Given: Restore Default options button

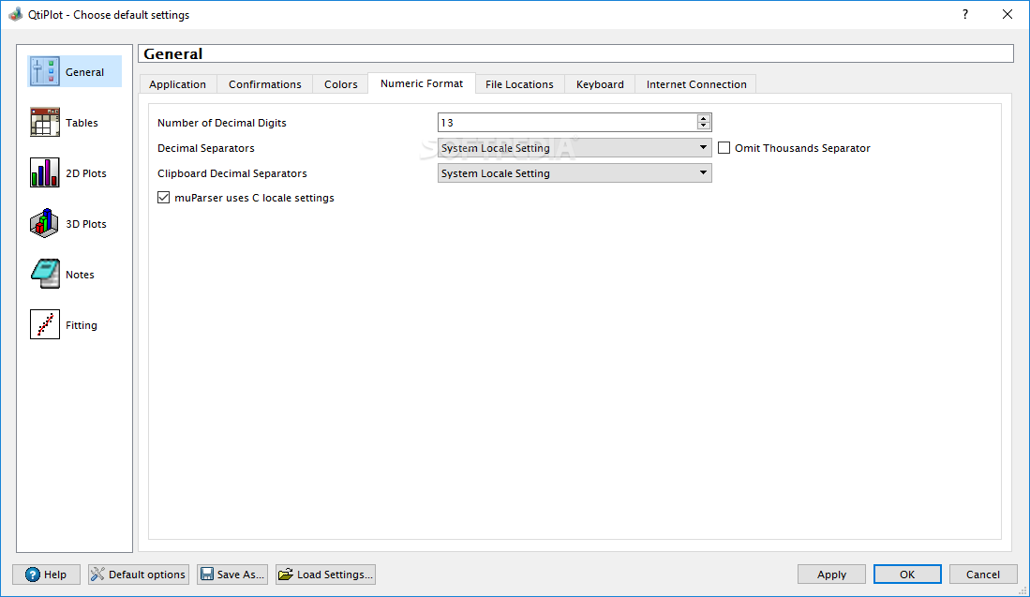Looking at the screenshot, I should point(139,574).
